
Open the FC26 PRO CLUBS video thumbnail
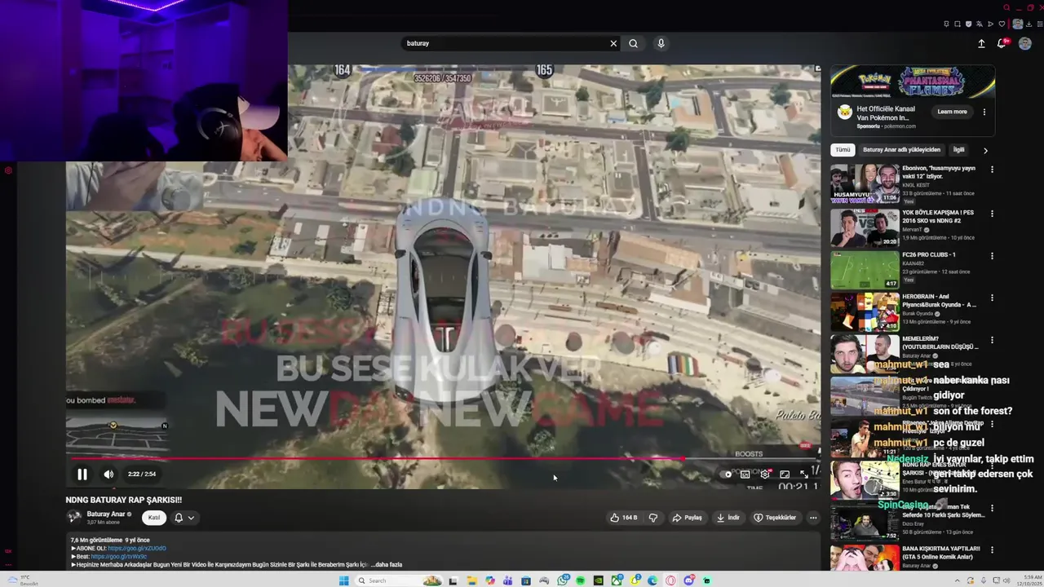coord(865,270)
